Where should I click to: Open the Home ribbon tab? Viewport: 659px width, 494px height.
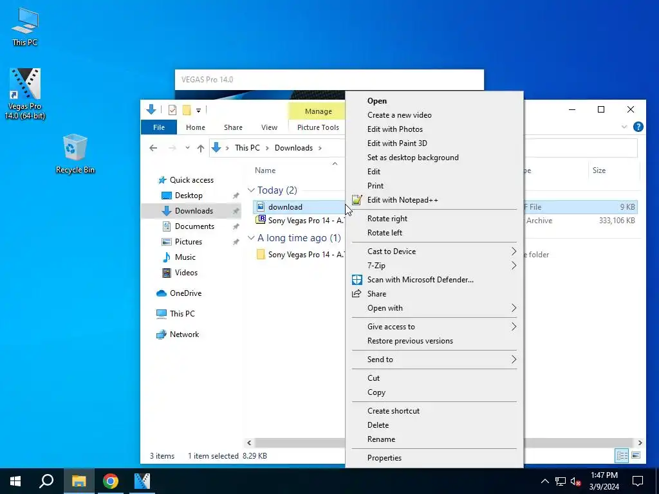tap(196, 127)
